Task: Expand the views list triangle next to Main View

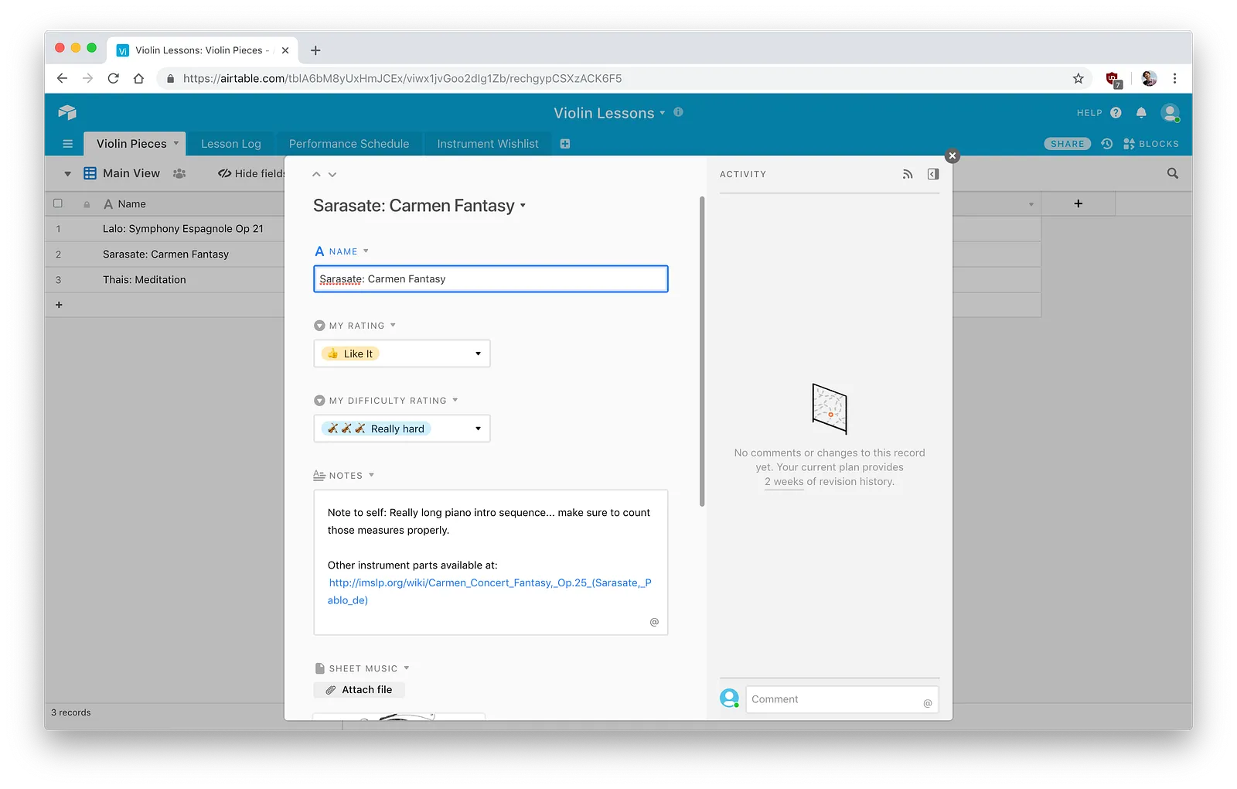Action: (x=67, y=174)
